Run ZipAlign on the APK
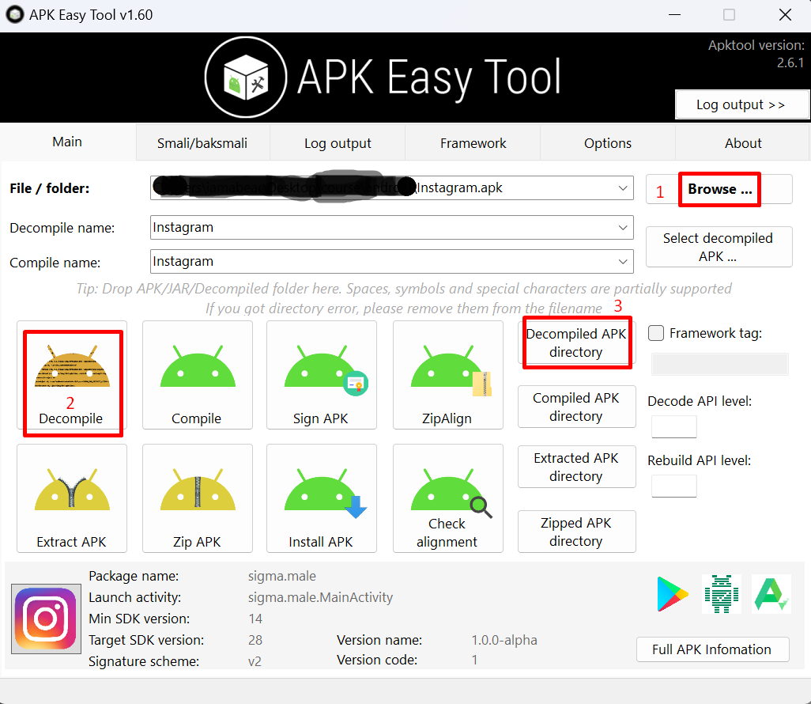811x704 pixels. [x=448, y=375]
